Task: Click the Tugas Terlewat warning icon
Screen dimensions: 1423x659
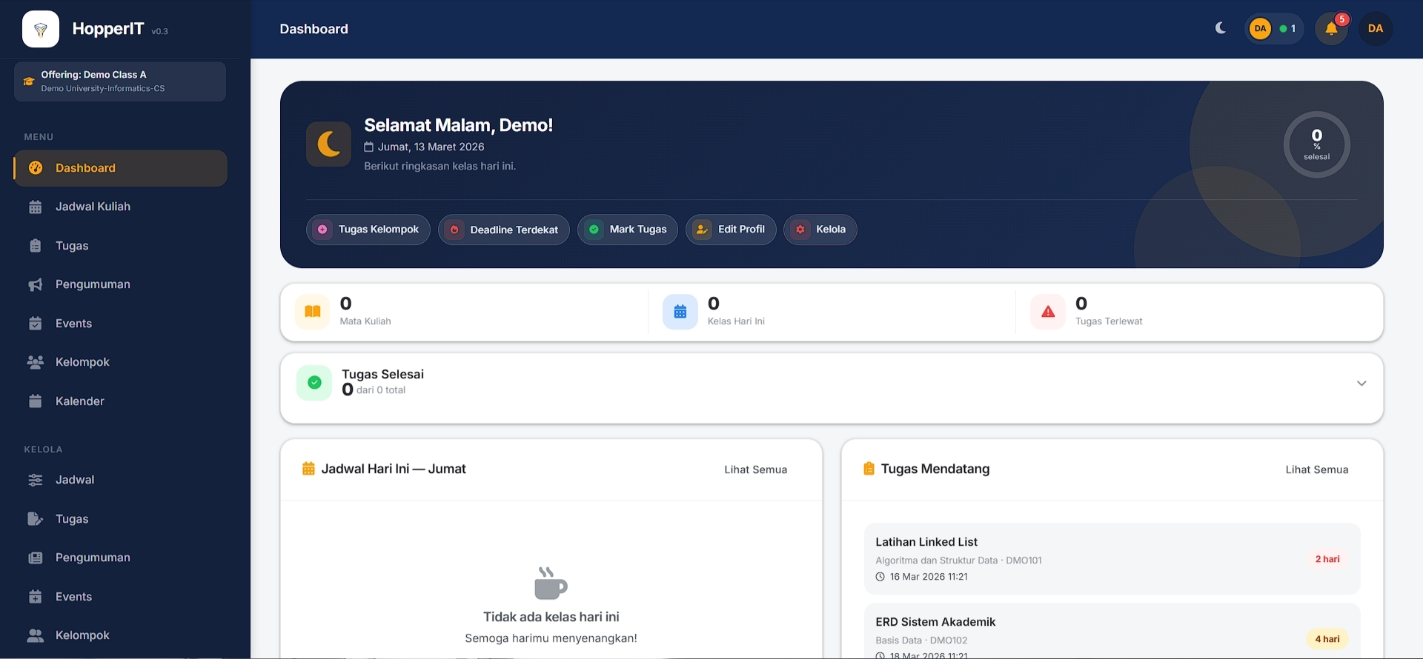Action: 1047,312
